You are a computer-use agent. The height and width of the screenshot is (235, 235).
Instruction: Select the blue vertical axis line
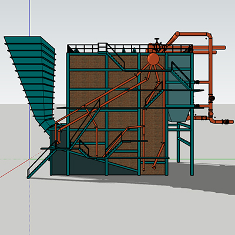click(x=29, y=18)
